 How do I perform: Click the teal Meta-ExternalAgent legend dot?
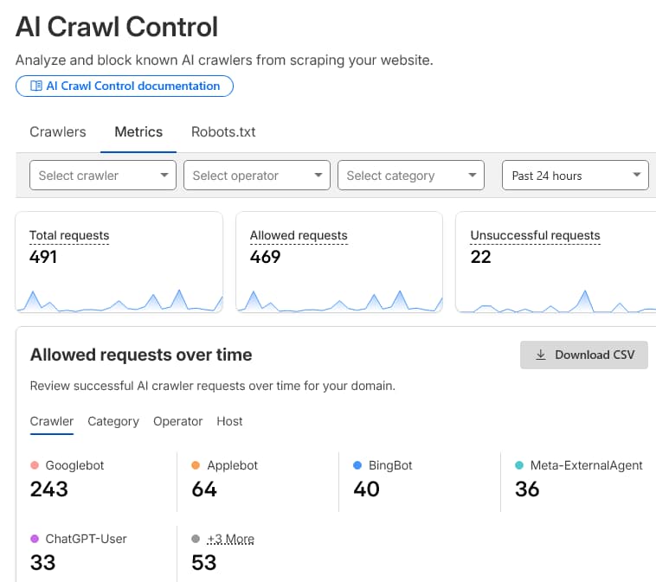click(519, 465)
